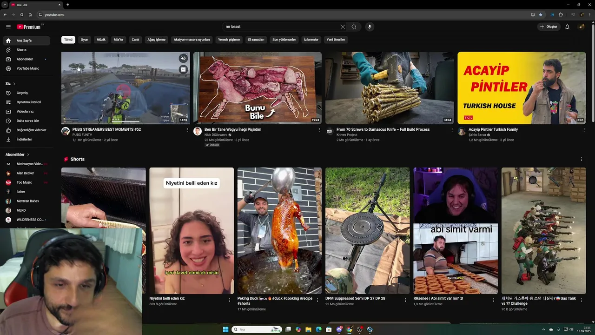Open Ana Sayfa in the sidebar
The image size is (595, 335).
[26, 40]
